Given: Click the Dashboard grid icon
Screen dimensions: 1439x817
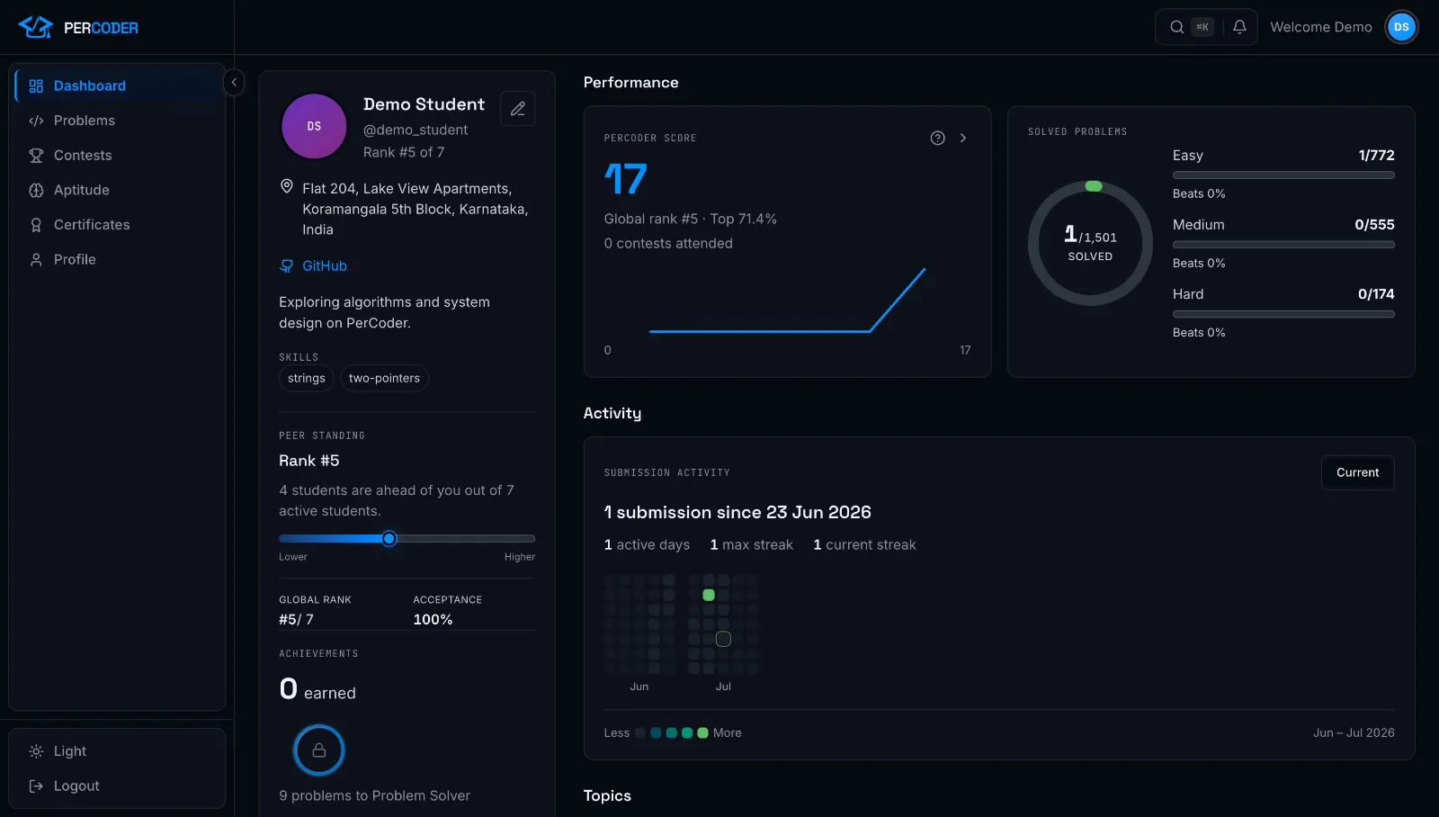Looking at the screenshot, I should coord(36,86).
